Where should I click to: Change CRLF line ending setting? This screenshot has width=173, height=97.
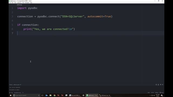(149, 93)
